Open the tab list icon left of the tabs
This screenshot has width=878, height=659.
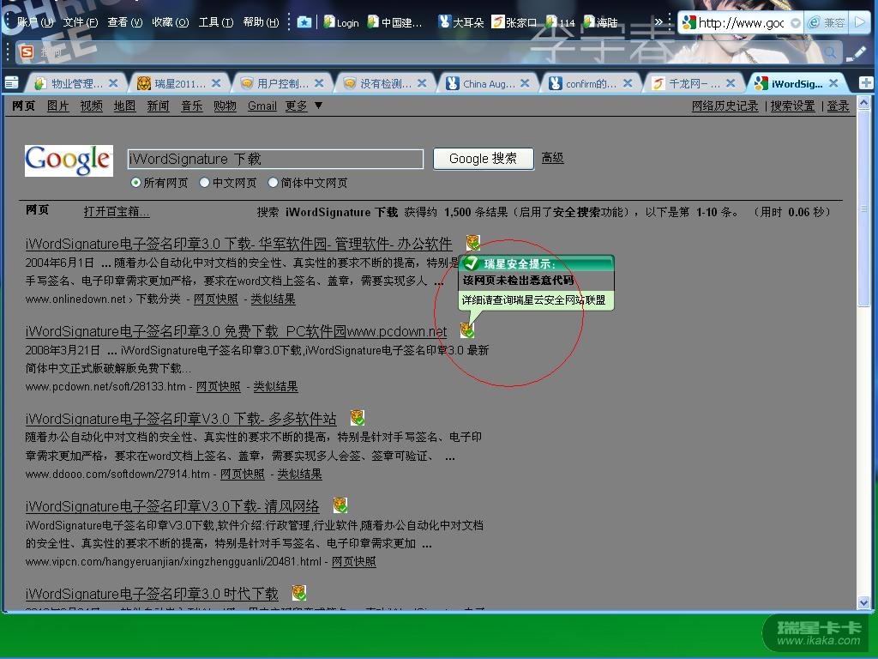click(11, 83)
